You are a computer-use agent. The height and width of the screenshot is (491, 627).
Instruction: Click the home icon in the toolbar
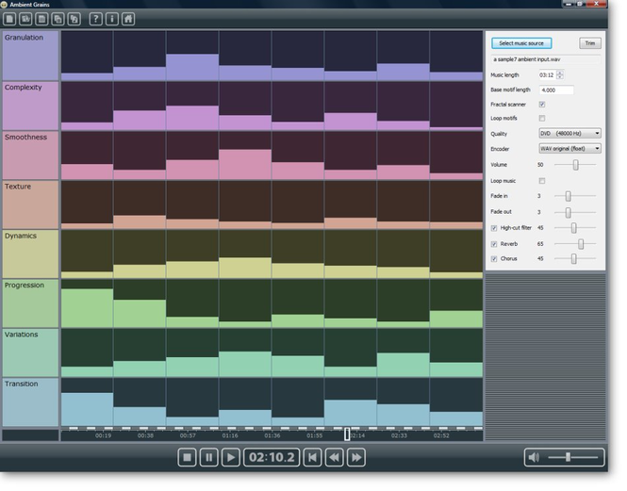coord(128,19)
